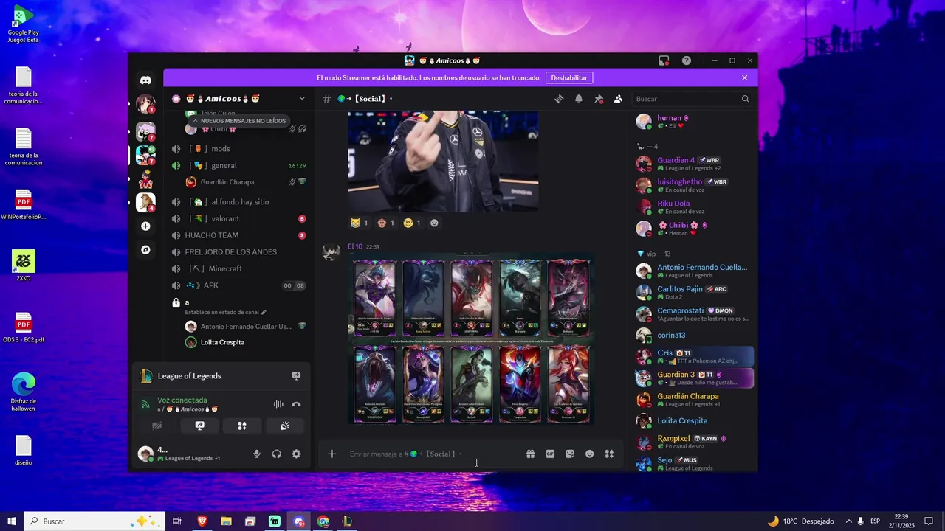Open File Explorer on taskbar

226,521
